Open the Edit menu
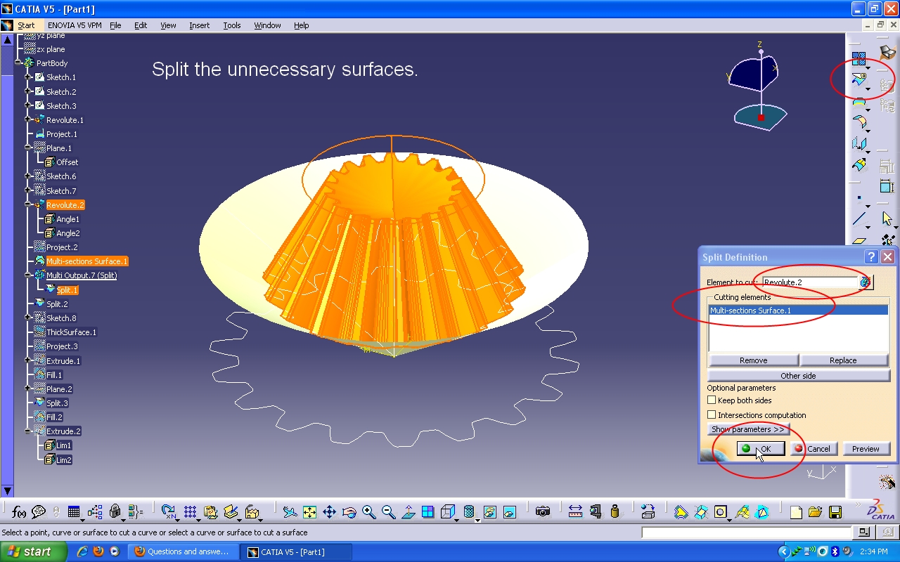This screenshot has width=900, height=562. click(141, 25)
